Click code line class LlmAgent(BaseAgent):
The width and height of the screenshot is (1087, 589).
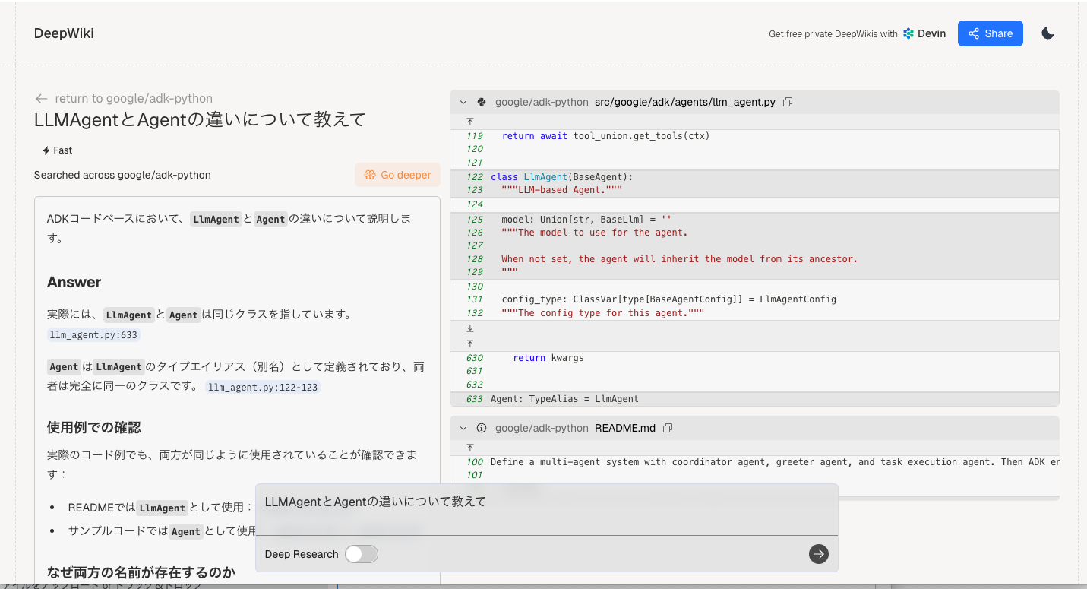click(561, 177)
